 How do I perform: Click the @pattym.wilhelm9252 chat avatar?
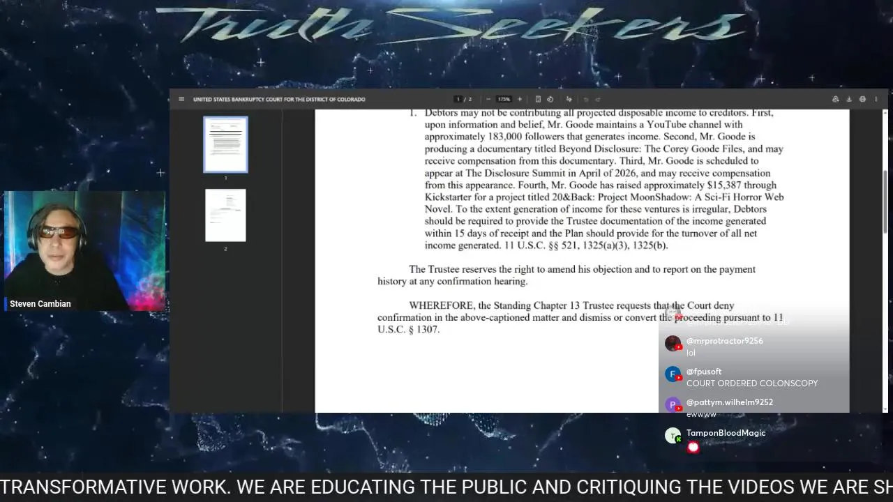(x=673, y=405)
